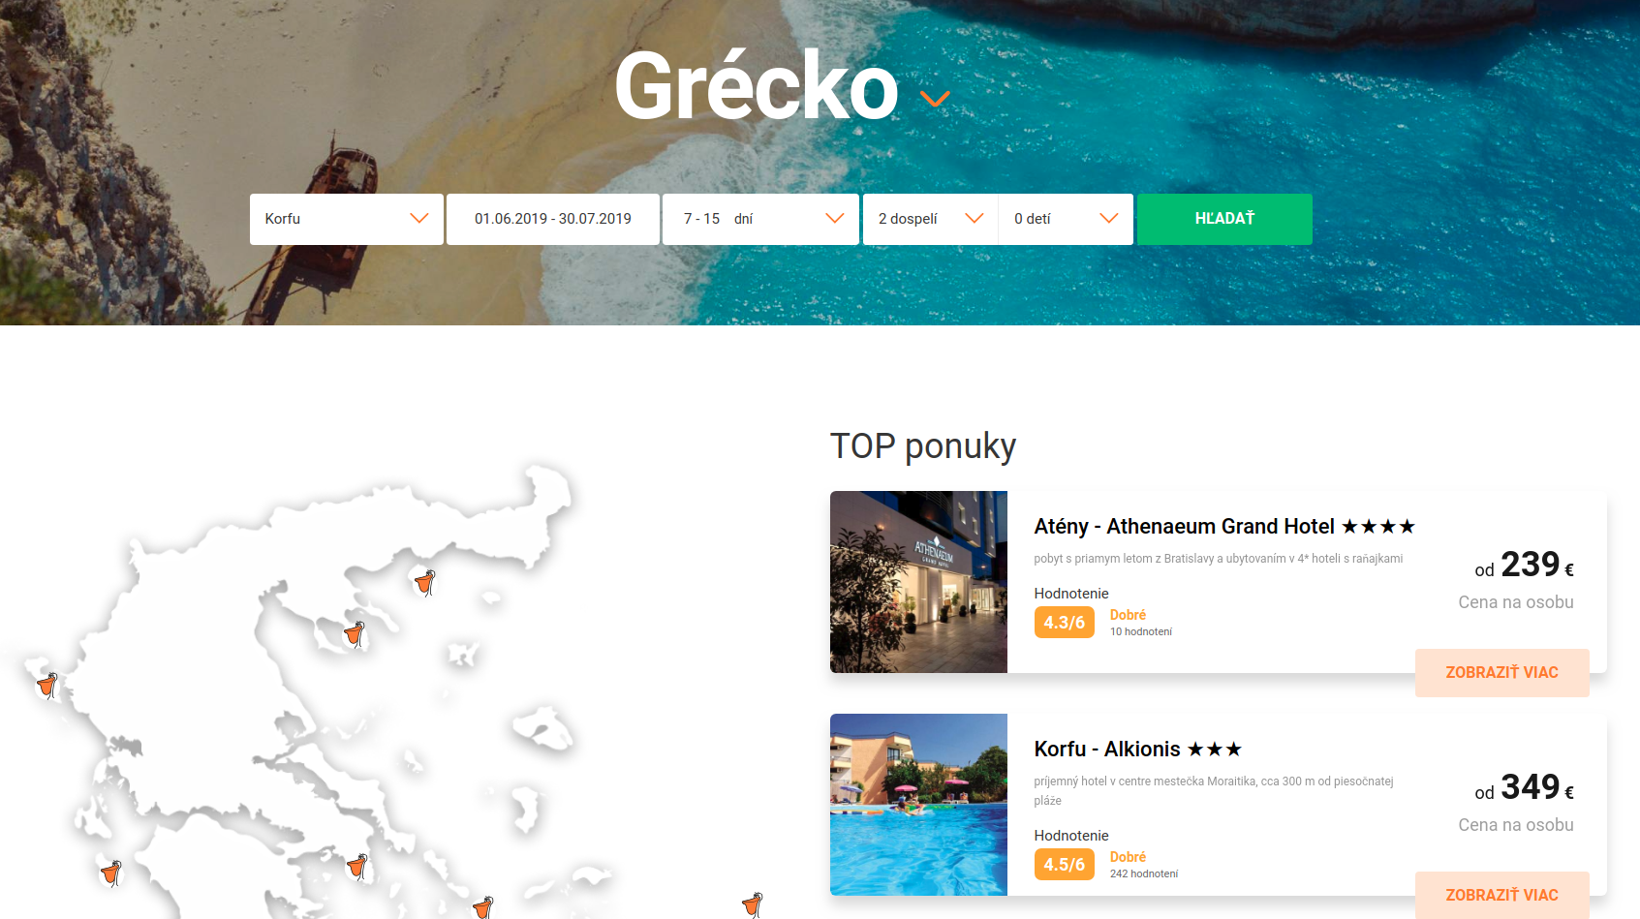The image size is (1640, 919).
Task: Click the pelican pin at far right map edge
Action: (x=753, y=905)
